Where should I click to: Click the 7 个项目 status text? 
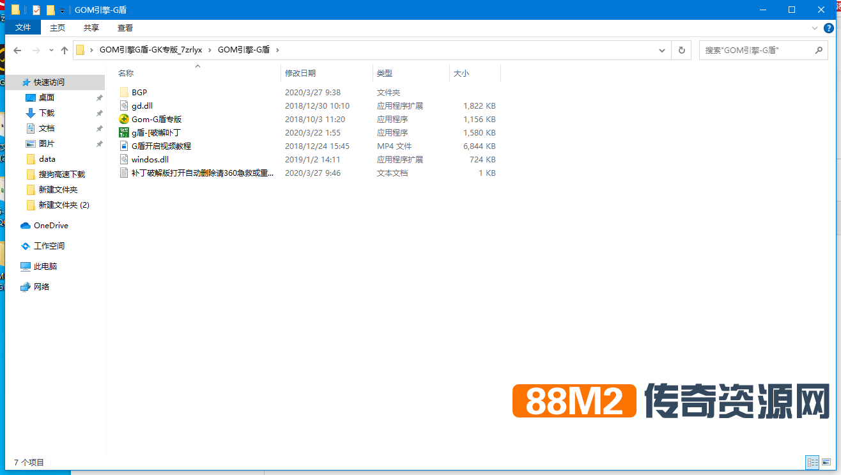[29, 462]
